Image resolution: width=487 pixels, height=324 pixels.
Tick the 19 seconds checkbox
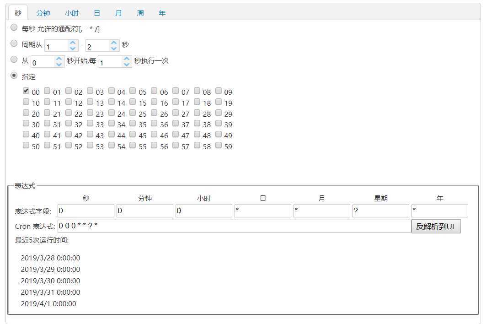point(219,102)
